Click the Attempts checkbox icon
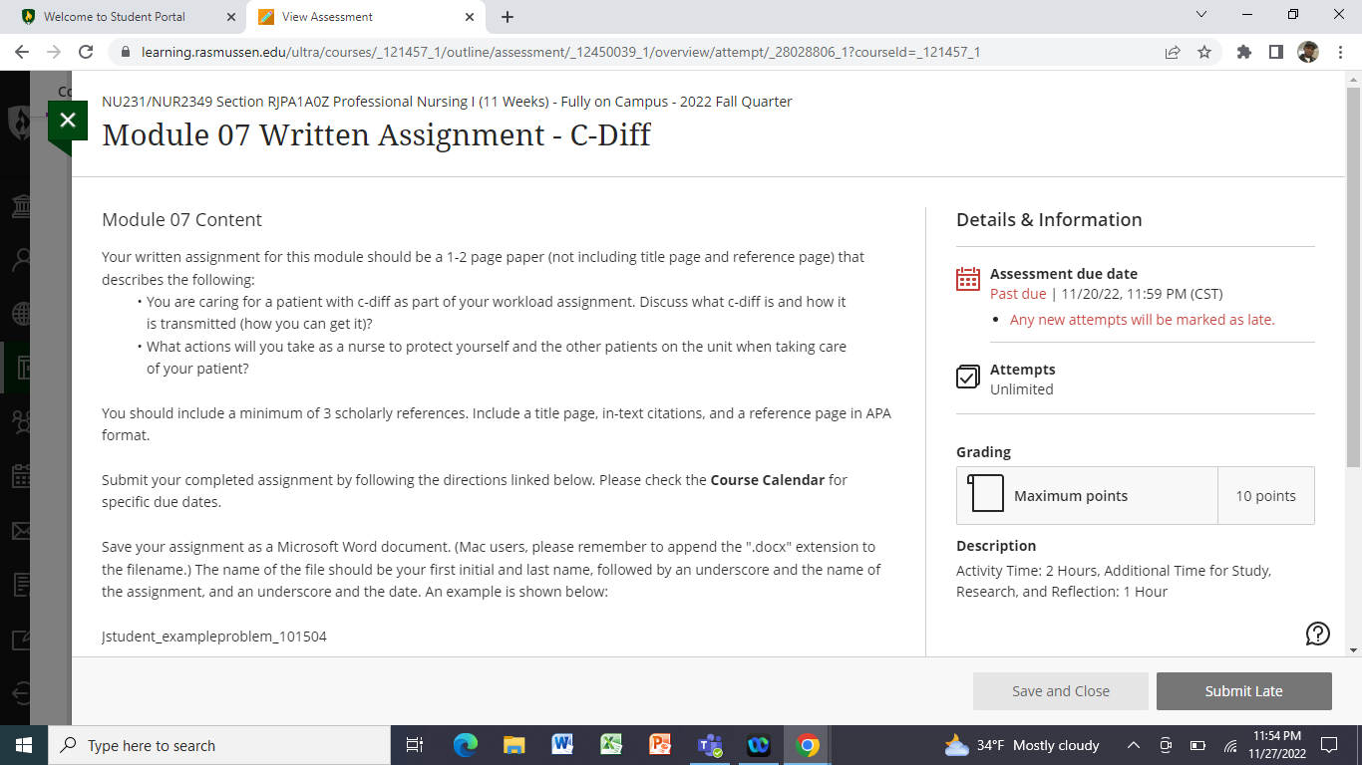 tap(967, 377)
